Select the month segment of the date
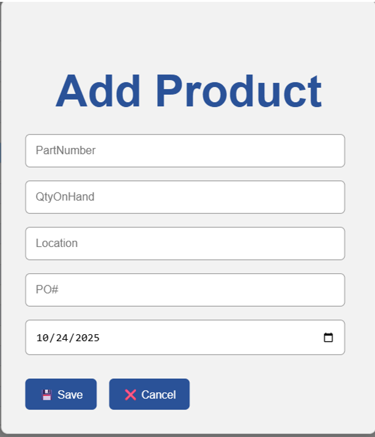This screenshot has width=375, height=437. (x=42, y=337)
